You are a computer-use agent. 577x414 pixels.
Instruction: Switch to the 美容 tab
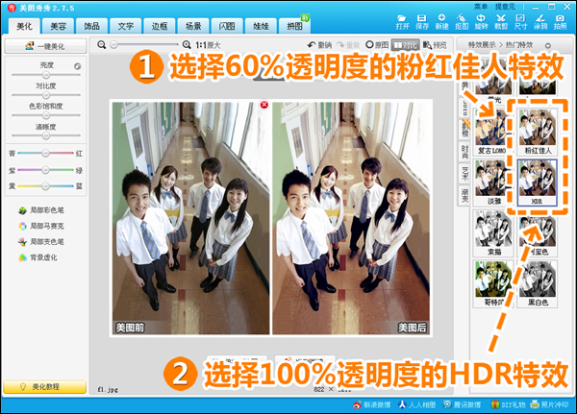coord(58,26)
